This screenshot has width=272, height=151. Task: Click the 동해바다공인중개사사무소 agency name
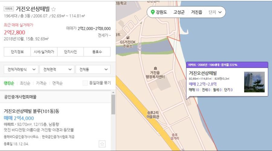pos(21,137)
